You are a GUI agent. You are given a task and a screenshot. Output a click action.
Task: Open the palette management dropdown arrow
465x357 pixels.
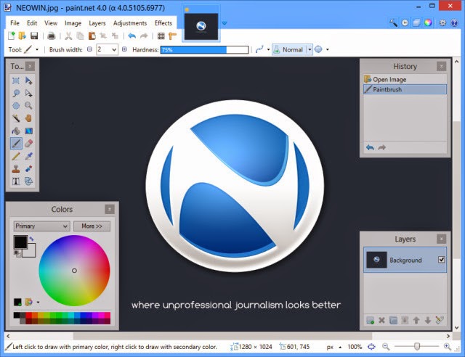(38, 302)
